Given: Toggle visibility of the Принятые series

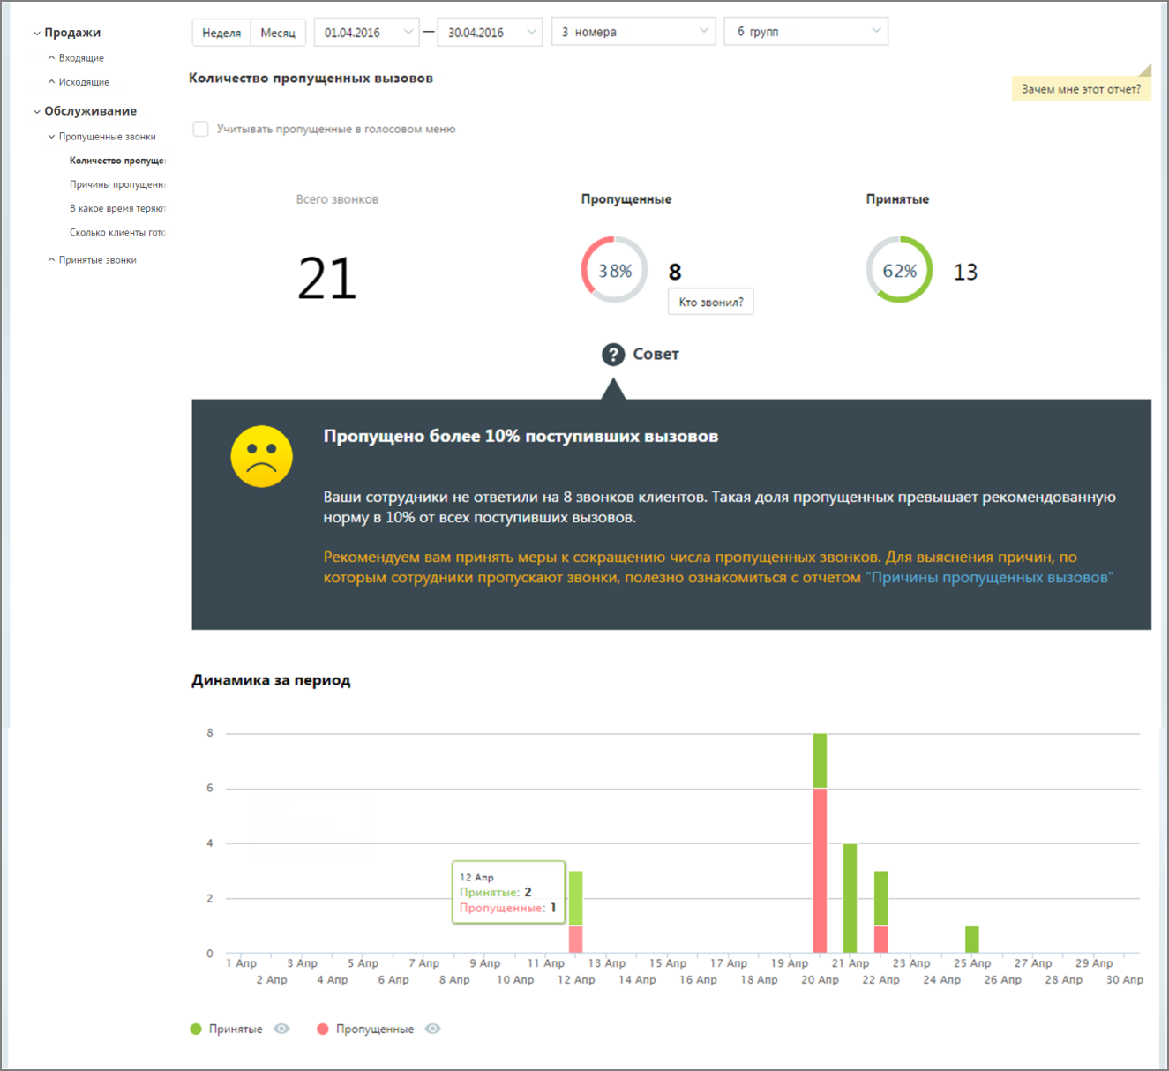Looking at the screenshot, I should point(281,1029).
